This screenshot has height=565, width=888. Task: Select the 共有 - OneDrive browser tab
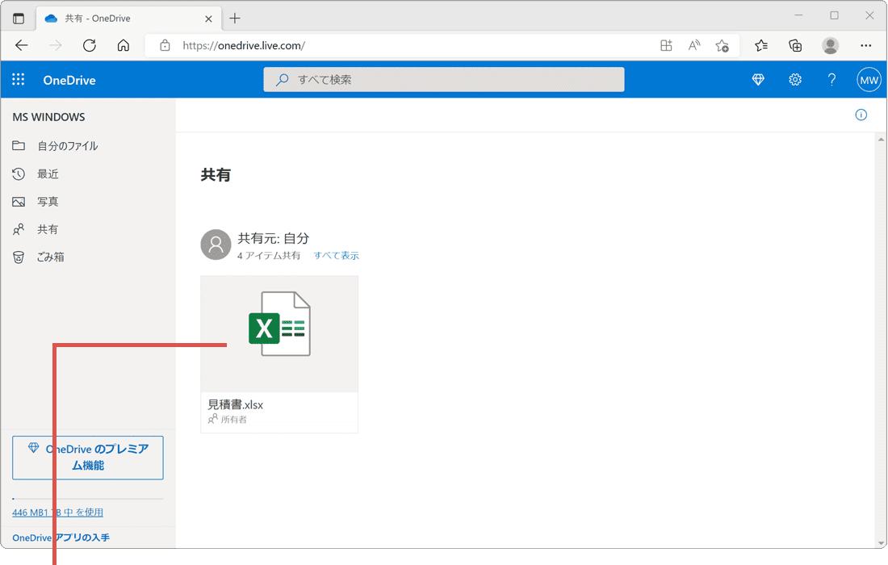(128, 18)
